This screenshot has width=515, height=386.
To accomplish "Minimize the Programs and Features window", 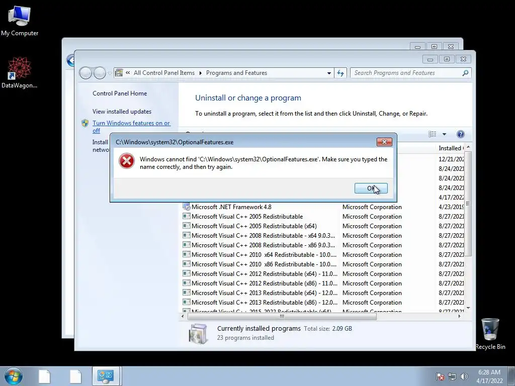I will tap(430, 59).
